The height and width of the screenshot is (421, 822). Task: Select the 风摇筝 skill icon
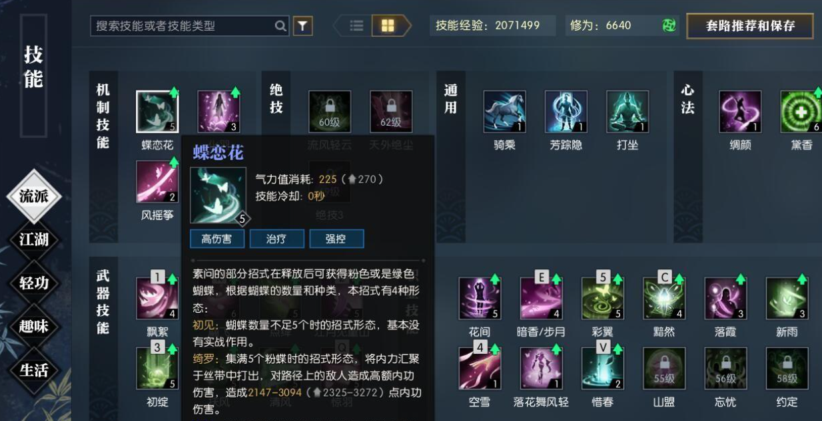157,182
